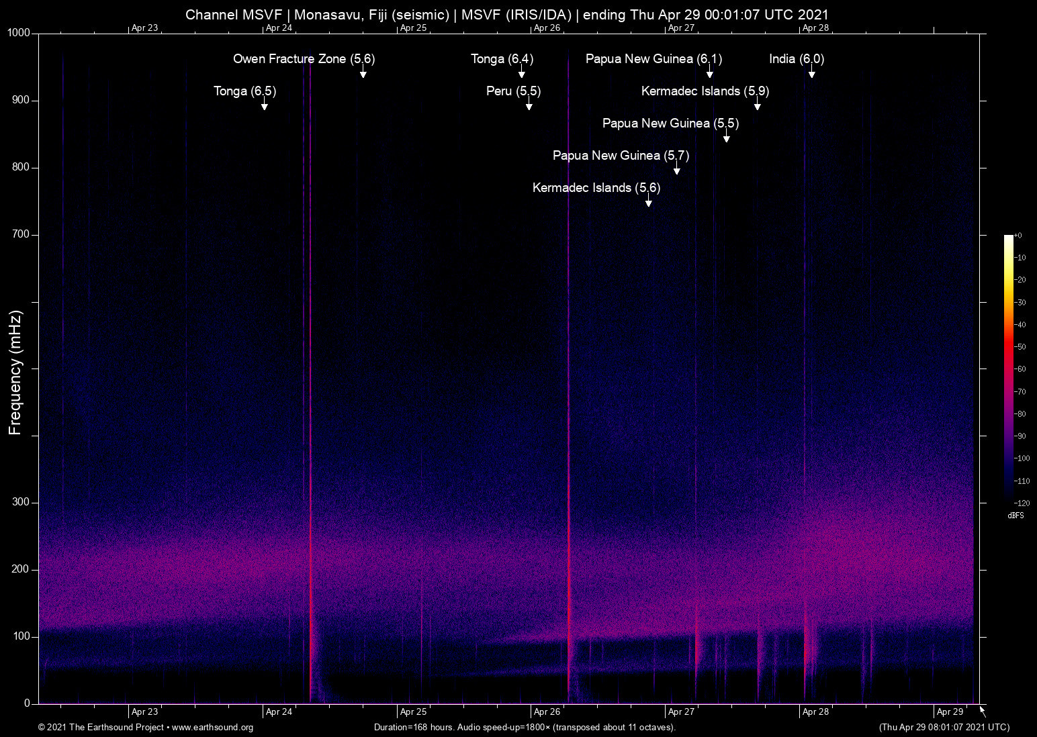This screenshot has height=737, width=1037.
Task: Select the Tonga (6.4) event label
Action: [502, 59]
